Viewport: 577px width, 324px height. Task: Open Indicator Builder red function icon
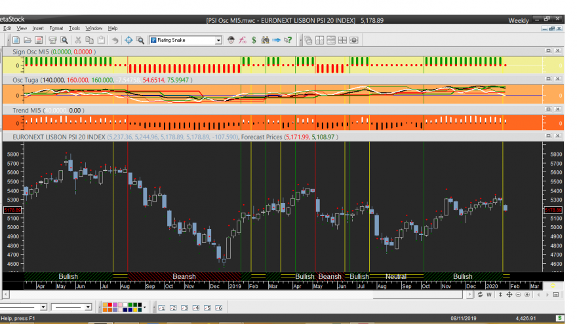pos(242,40)
